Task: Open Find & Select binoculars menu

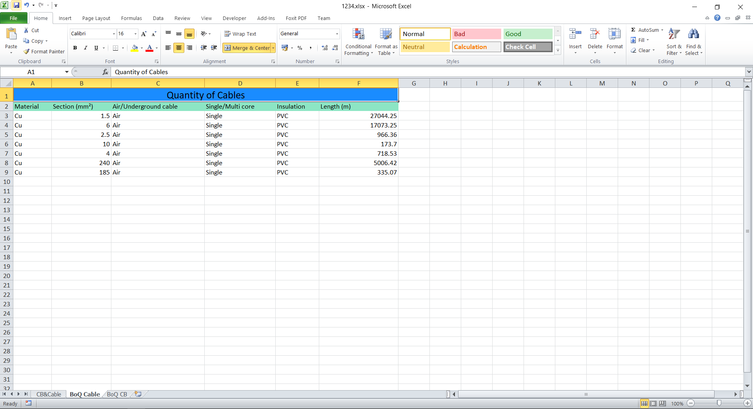Action: coord(694,42)
